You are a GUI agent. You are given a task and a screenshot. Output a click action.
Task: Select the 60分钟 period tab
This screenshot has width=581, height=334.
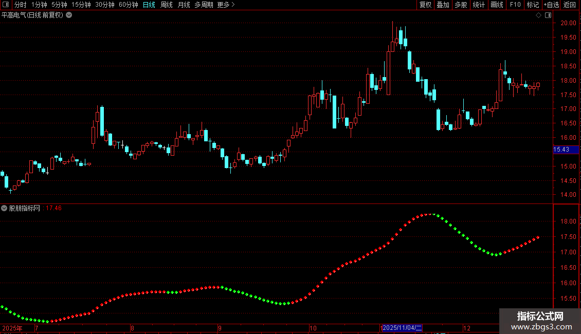128,5
